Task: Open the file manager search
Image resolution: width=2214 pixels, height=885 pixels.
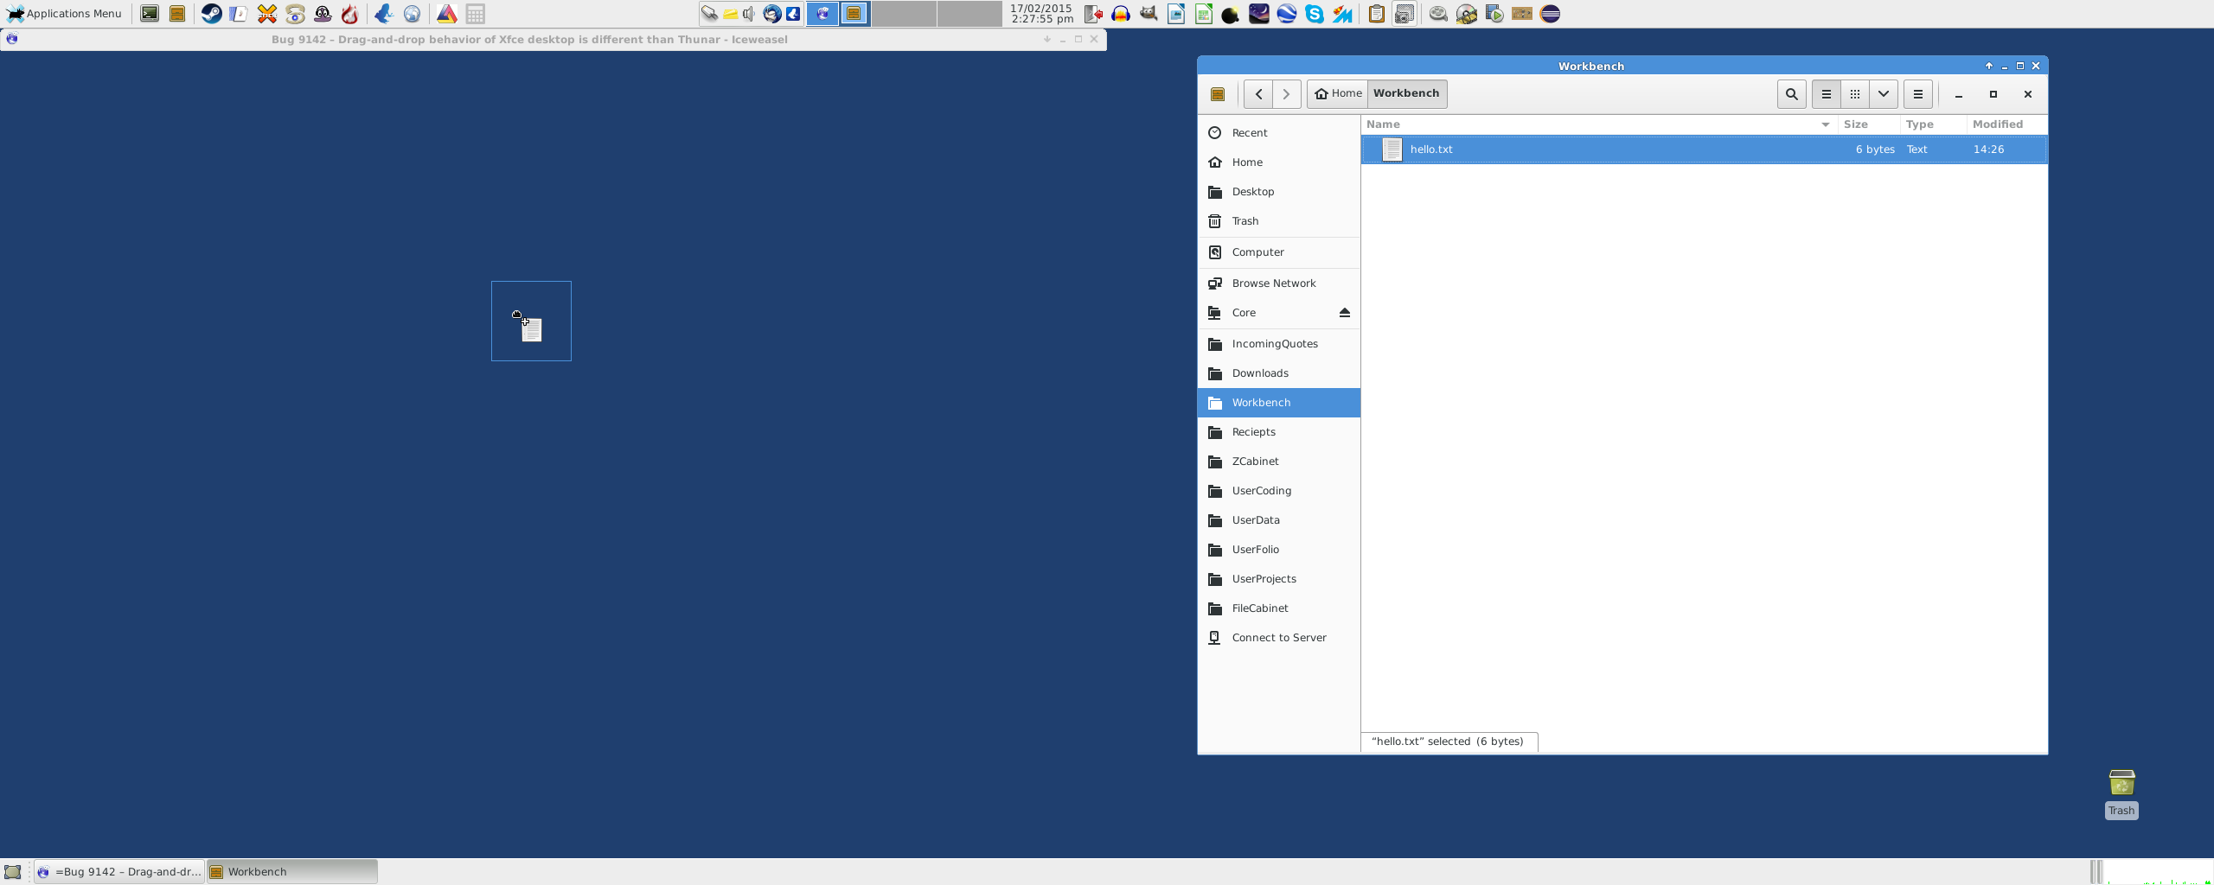Action: coord(1791,94)
